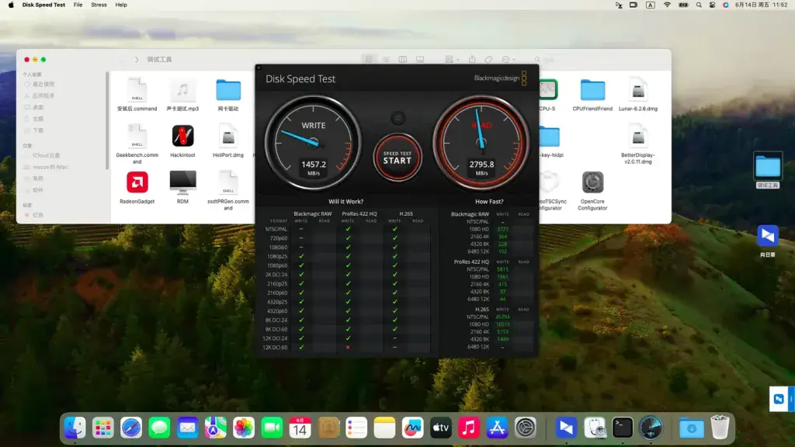Launch Safari from the Dock
This screenshot has height=447, width=795.
point(131,428)
